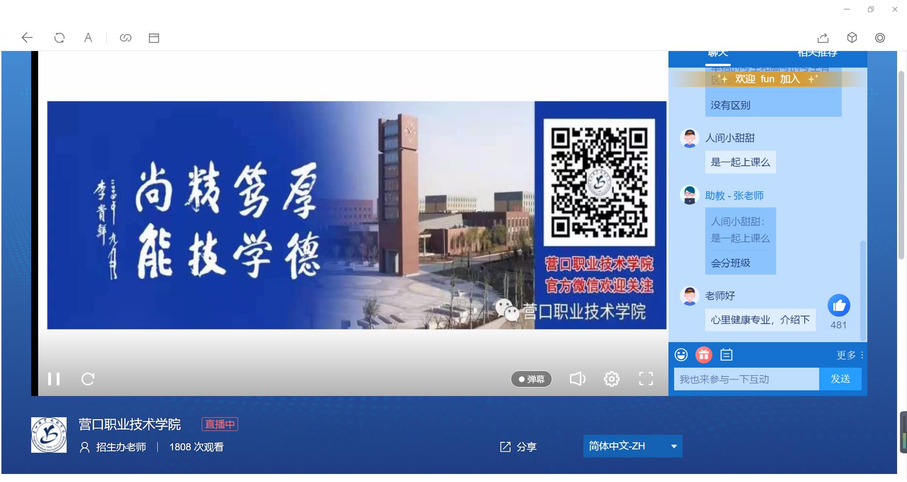Reload the live video stream

[x=88, y=379]
